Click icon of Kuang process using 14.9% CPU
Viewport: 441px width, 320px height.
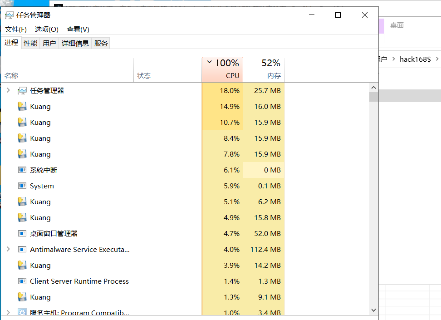pos(22,106)
